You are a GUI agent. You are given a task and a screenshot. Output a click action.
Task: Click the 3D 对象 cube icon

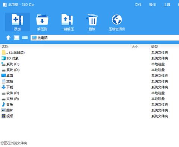coord(3,58)
